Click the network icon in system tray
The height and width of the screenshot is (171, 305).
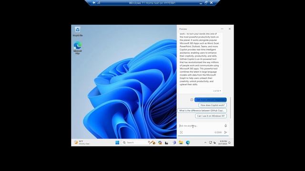210,142
